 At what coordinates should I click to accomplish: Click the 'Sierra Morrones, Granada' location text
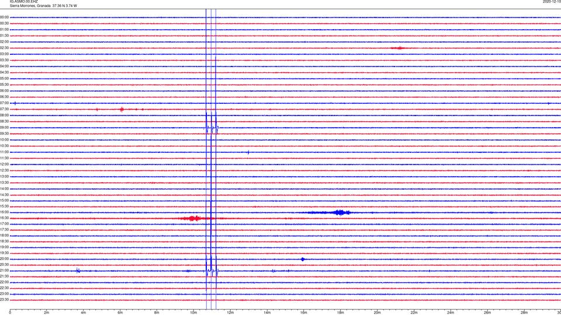pos(30,6)
